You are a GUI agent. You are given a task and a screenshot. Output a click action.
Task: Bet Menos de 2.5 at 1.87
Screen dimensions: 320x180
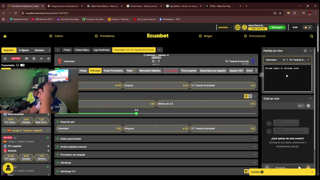206,104
